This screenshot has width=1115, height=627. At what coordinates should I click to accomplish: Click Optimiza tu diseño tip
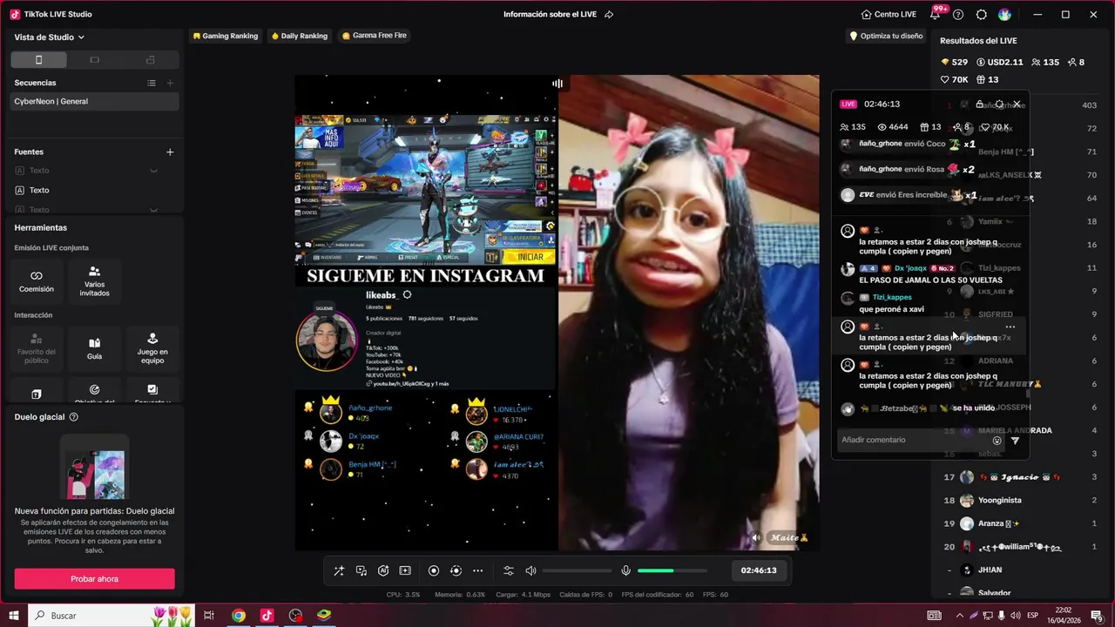[886, 36]
